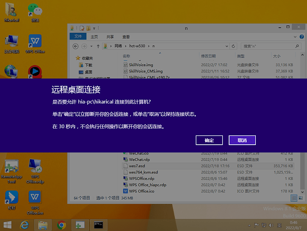The image size is (307, 231).
Task: Select WPS Office.rdp desktop icon
Action: [x=35, y=171]
